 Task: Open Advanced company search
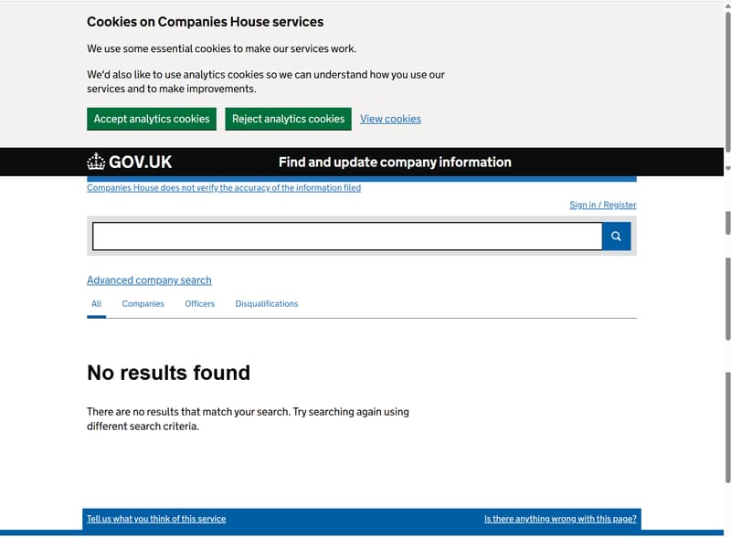149,280
